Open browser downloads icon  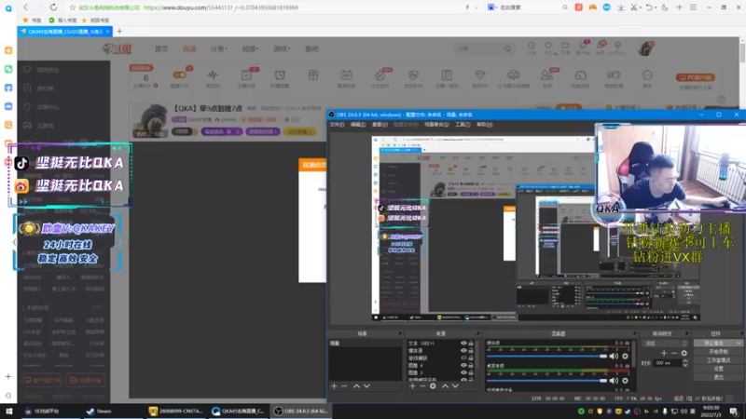621,7
